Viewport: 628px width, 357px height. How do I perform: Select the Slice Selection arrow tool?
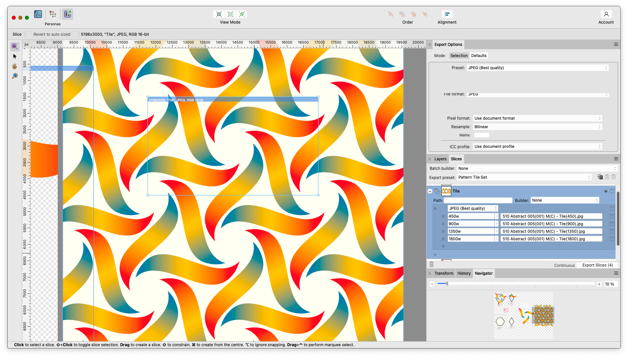(x=14, y=56)
